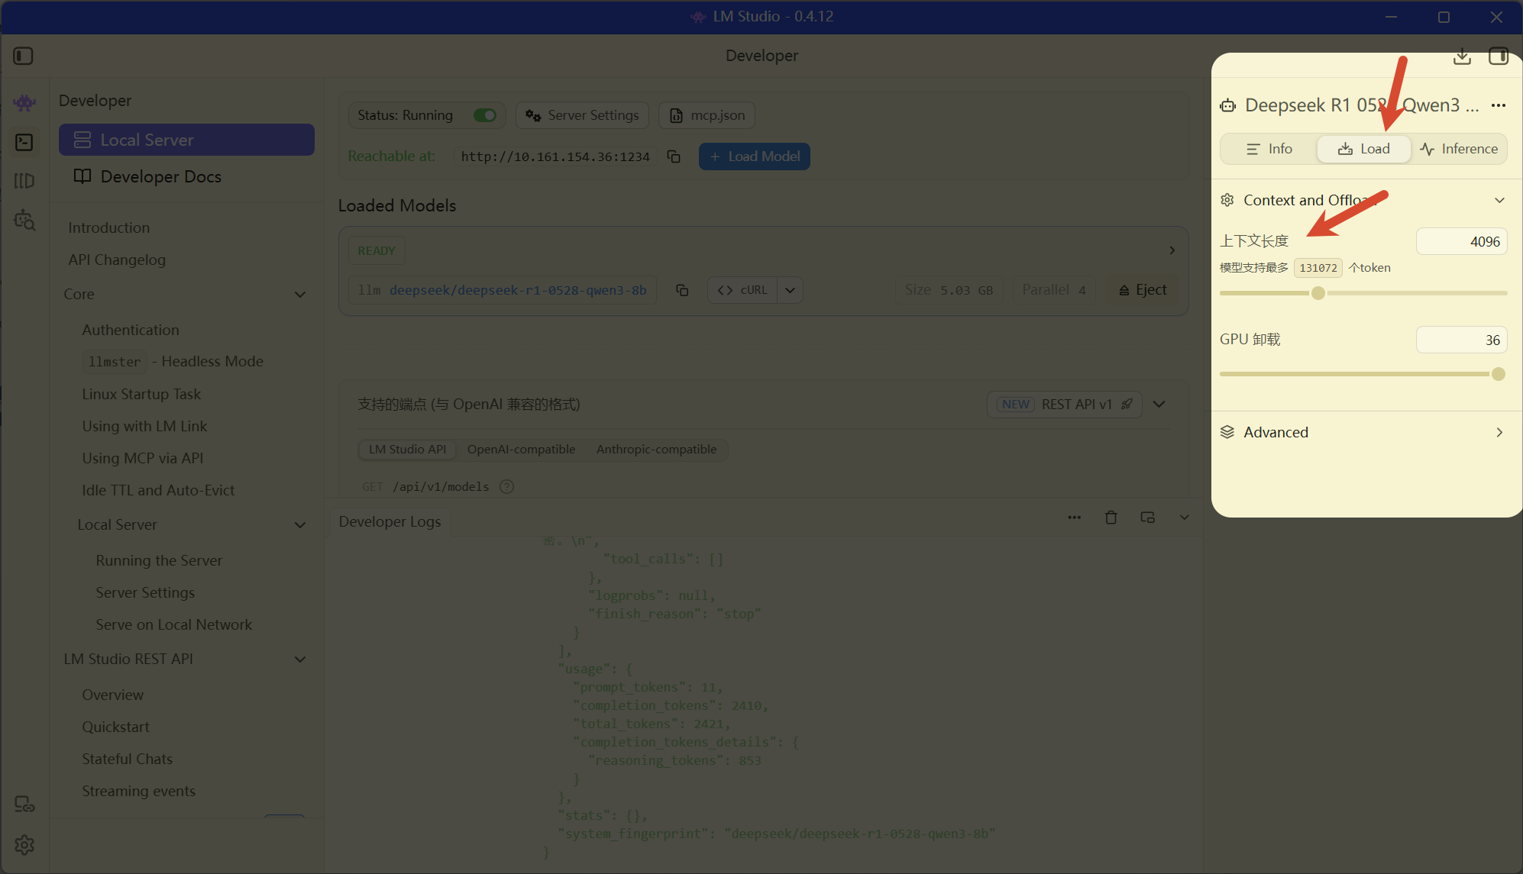Select the Anthropic-compatible tab

click(x=656, y=449)
